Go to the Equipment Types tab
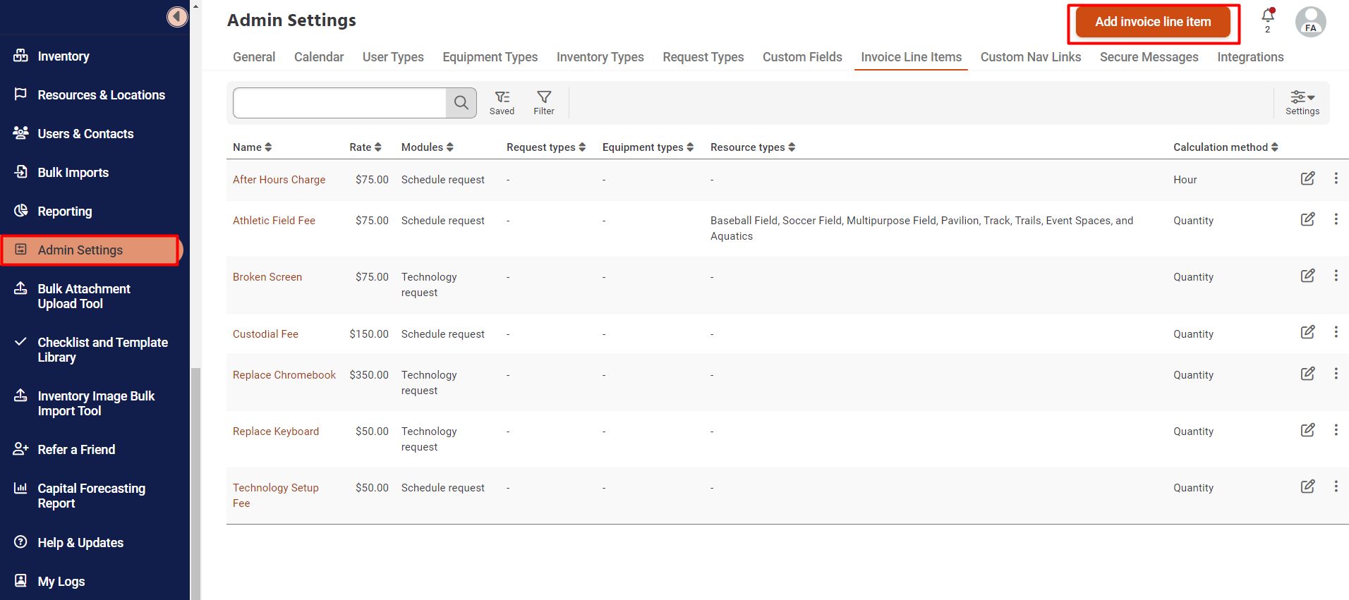The image size is (1349, 600). point(490,57)
